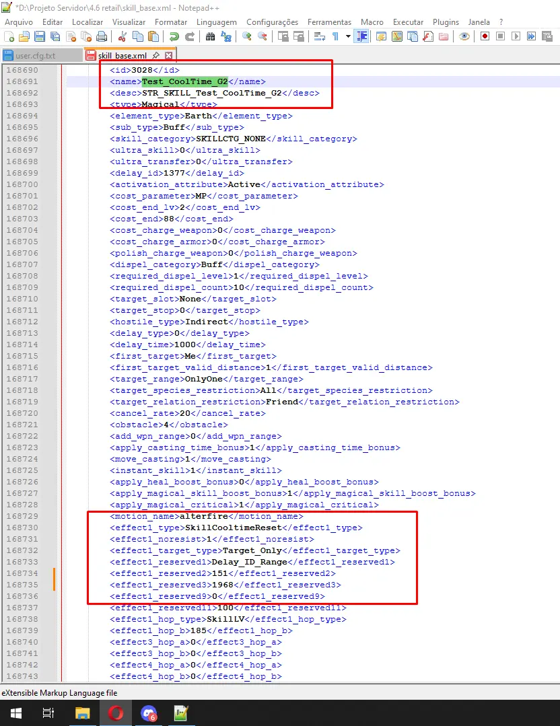Click the Close All toolbar icon
The image size is (560, 726).
click(x=86, y=36)
